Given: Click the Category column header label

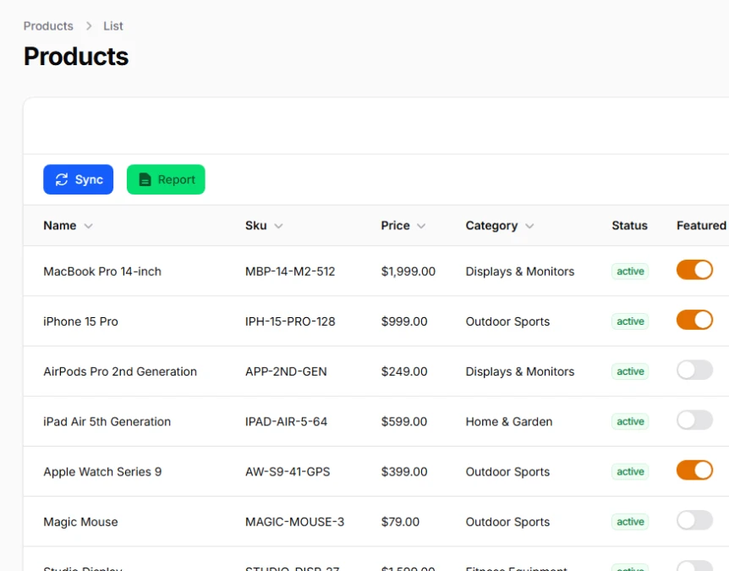Looking at the screenshot, I should [x=491, y=226].
